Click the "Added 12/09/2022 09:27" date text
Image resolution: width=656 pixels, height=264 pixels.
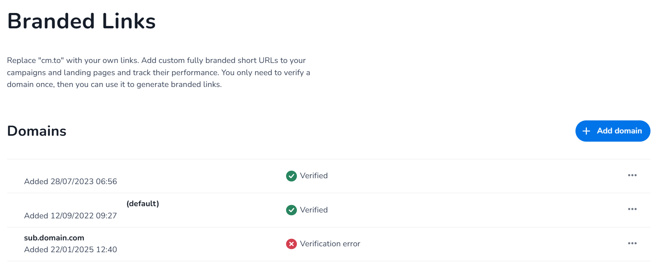71,216
